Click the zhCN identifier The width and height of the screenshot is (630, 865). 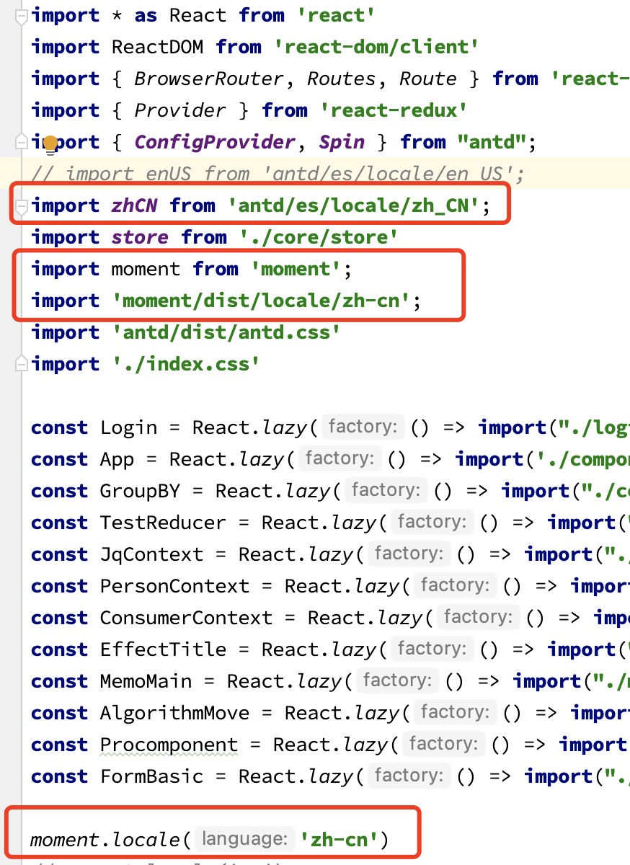click(x=135, y=205)
